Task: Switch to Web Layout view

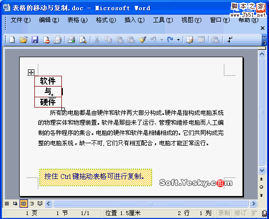Action: (15, 204)
